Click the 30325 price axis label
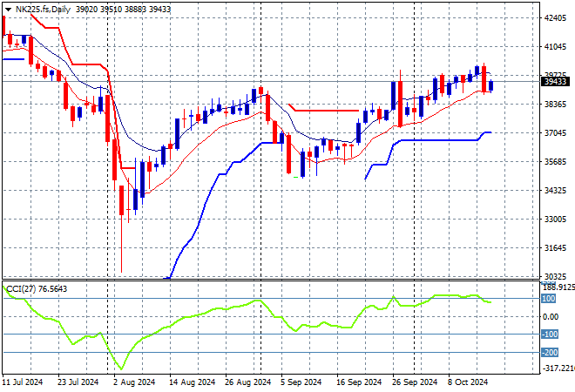Viewport: 575px width, 392px height. tap(555, 276)
